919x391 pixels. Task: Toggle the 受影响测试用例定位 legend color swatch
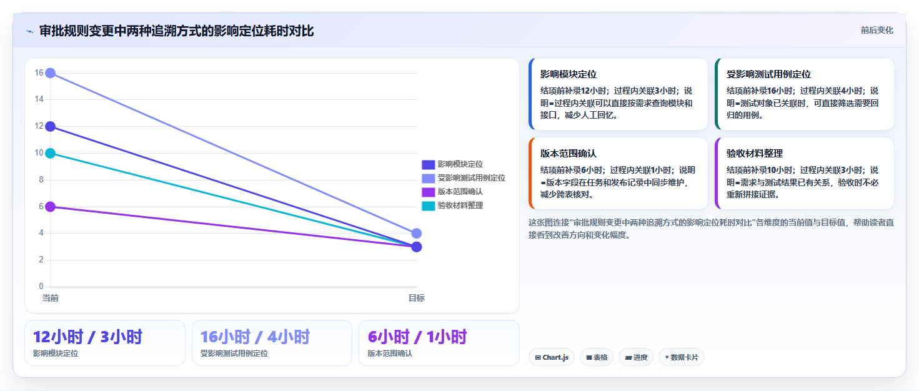[428, 178]
